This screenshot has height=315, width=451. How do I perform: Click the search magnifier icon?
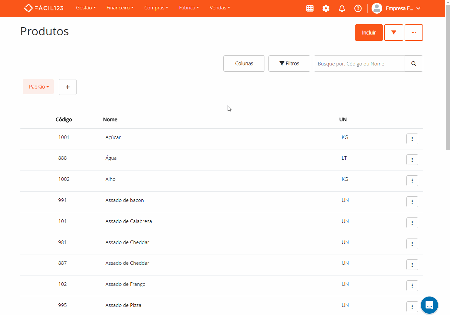413,64
